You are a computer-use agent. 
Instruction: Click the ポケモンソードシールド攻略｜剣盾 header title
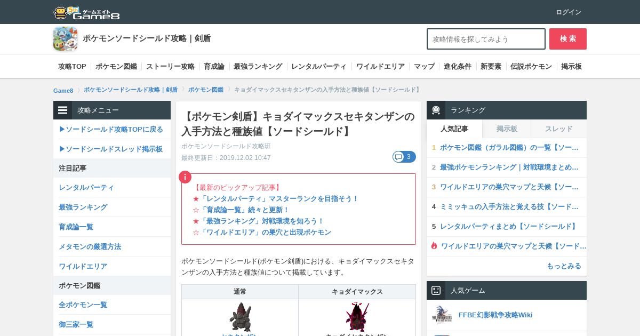(x=147, y=38)
